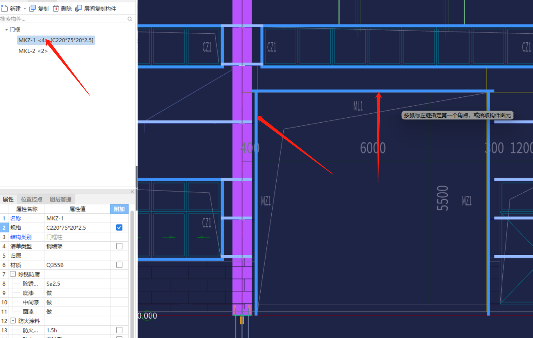The width and height of the screenshot is (533, 338).
Task: Select MKZ-1 component in the tree
Action: pyautogui.click(x=56, y=40)
